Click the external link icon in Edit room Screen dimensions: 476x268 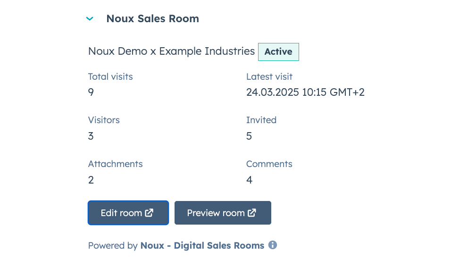point(149,213)
